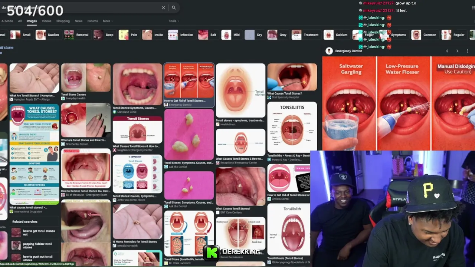
Task: Click 'Tonsil Stone Causes' caption link
Action: (73, 95)
